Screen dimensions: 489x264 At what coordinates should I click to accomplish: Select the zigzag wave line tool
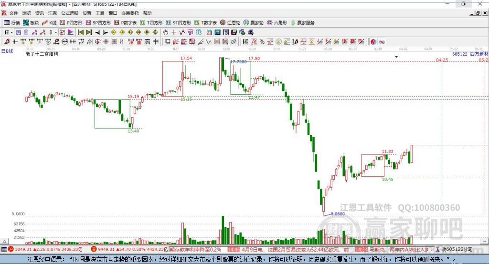tap(208, 42)
